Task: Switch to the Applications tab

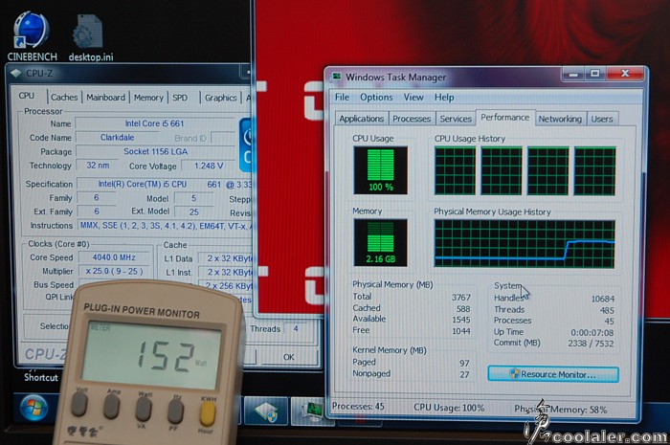Action: click(x=362, y=119)
